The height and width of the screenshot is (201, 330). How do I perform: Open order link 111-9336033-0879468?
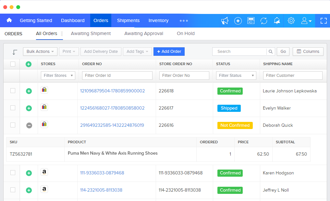click(102, 173)
